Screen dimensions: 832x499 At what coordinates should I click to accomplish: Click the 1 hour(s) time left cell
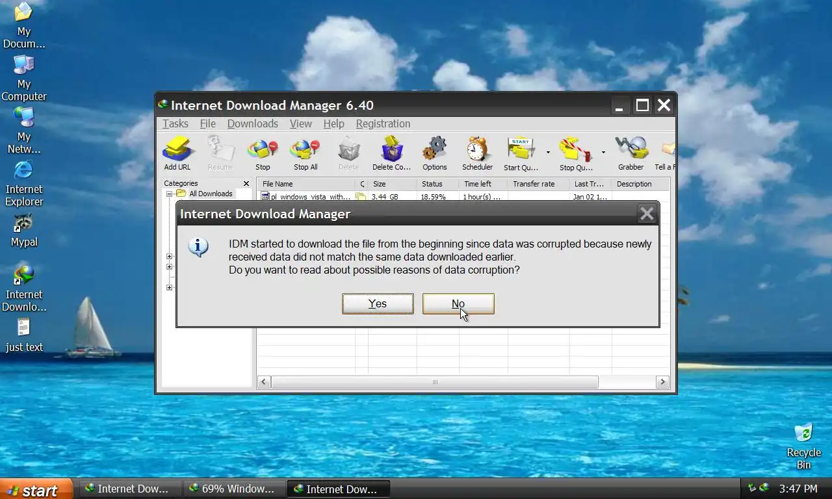click(482, 196)
